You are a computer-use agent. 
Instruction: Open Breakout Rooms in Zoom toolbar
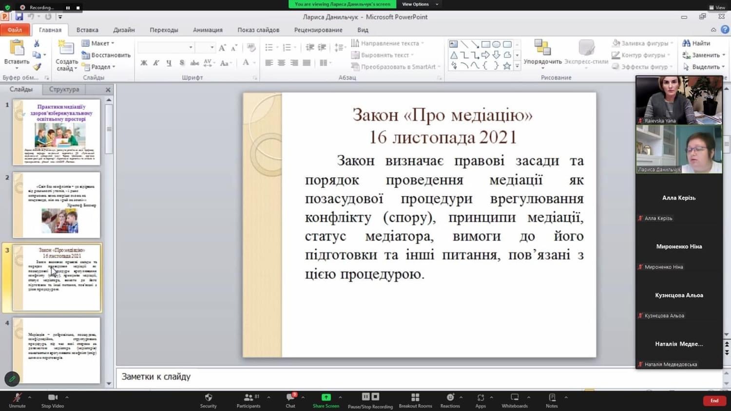(x=415, y=397)
